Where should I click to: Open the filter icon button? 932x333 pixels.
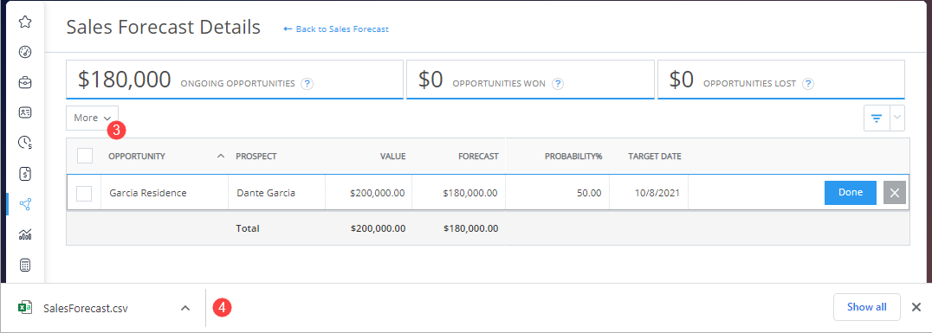tap(876, 118)
